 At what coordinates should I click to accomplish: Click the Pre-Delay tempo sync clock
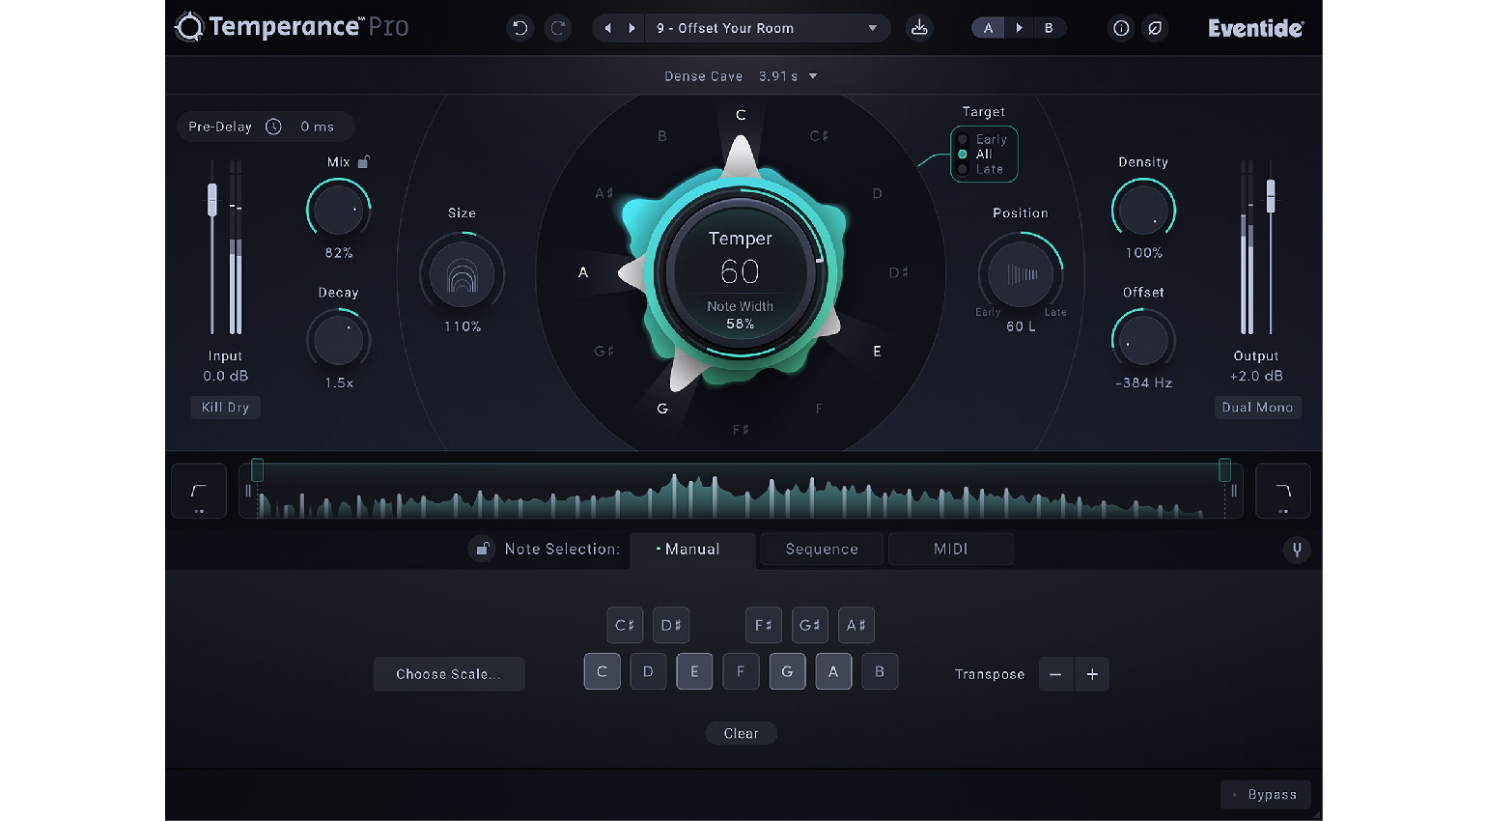click(x=274, y=127)
